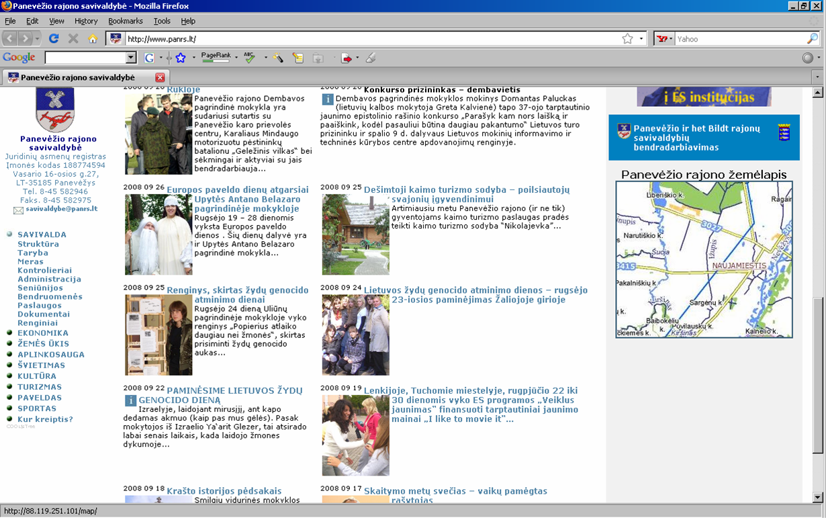Open the Help menu
The image size is (826, 518).
188,21
